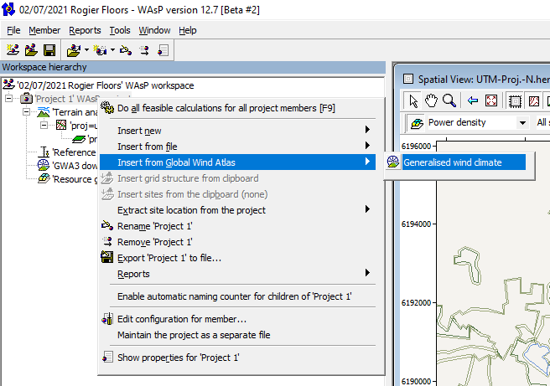Viewport: 550px width, 386px height.
Task: Choose Do all feasible calculations [F9]
Action: tap(237, 108)
